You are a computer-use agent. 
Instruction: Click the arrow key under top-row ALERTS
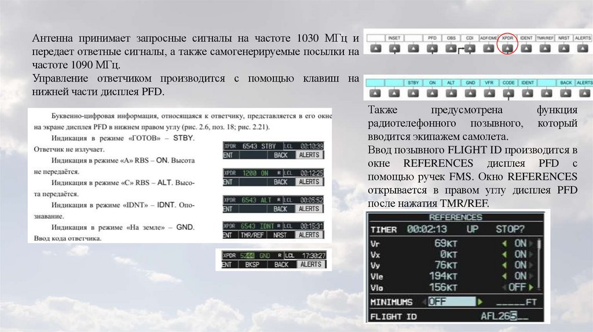point(583,49)
